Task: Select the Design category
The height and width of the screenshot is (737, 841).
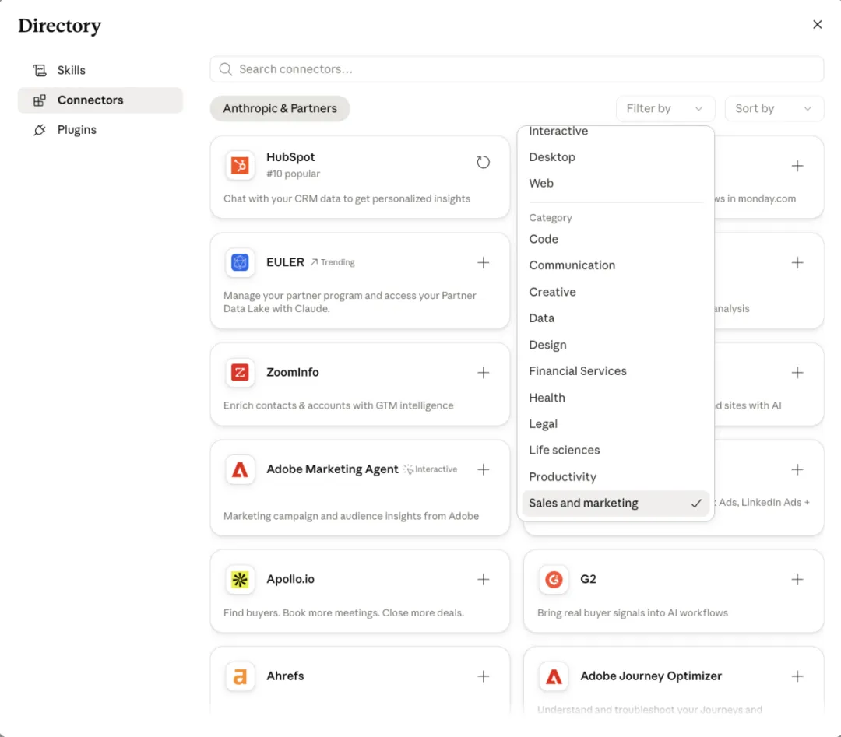Action: click(x=616, y=346)
